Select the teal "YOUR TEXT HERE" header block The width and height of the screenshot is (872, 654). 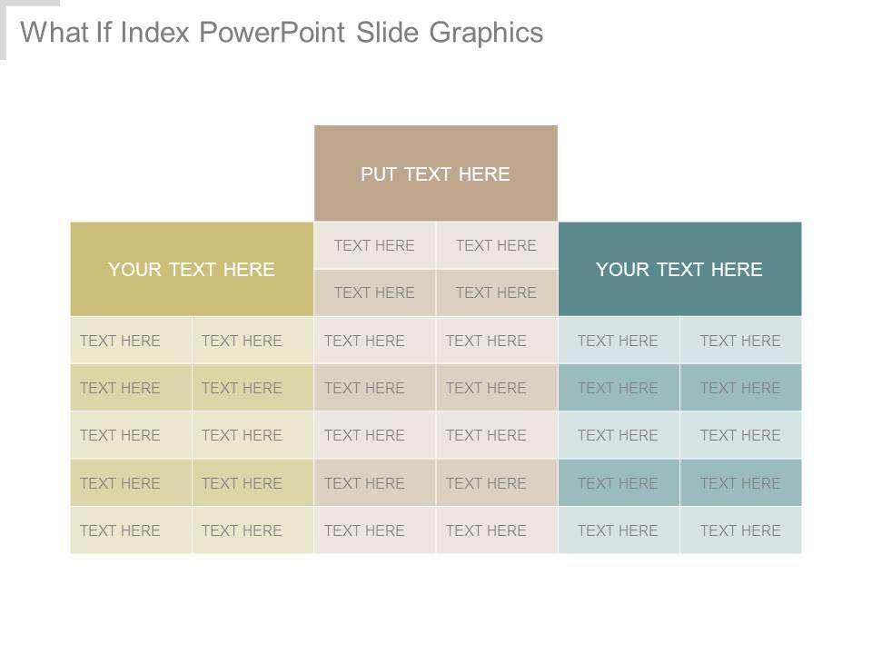coord(679,269)
